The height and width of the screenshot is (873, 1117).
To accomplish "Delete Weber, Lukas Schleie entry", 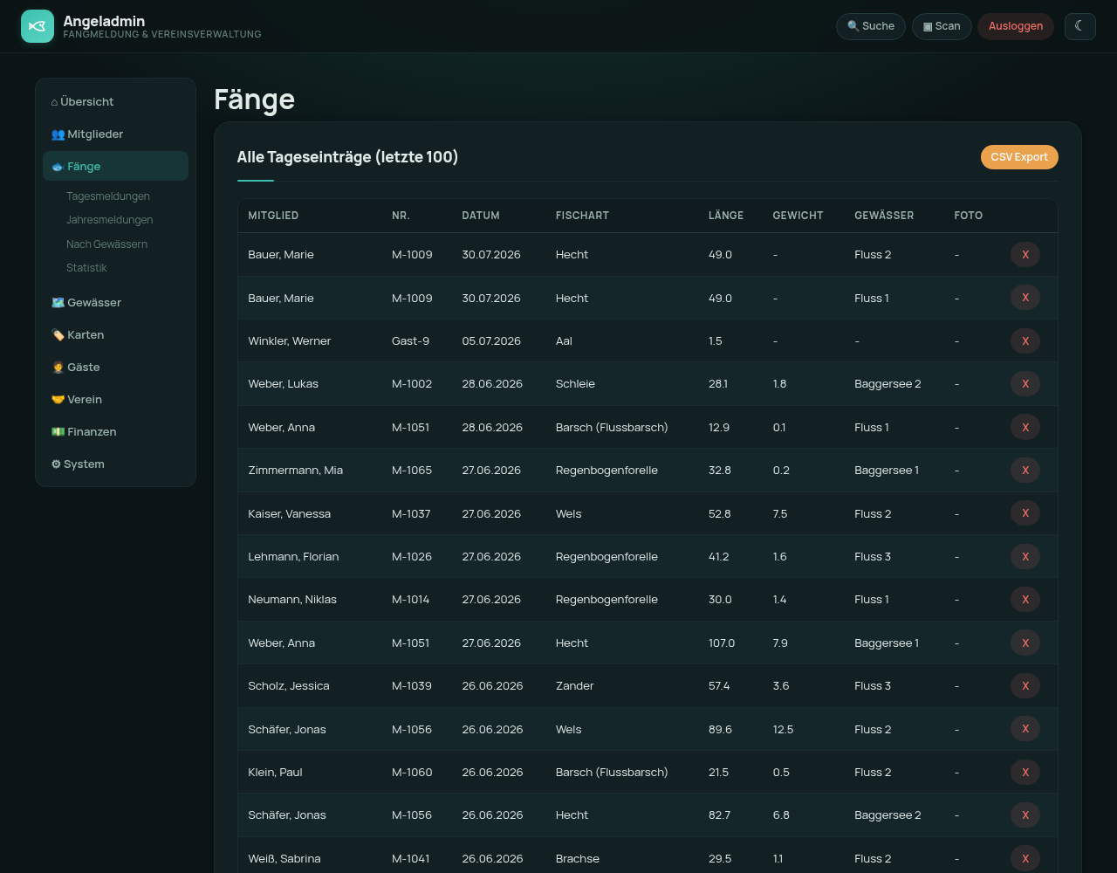I will pos(1025,384).
